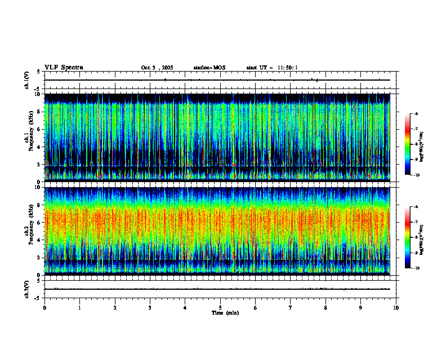This screenshot has height=345, width=446.
Task: Click the "-10" label on ch.1 color bar
Action: [x=416, y=175]
